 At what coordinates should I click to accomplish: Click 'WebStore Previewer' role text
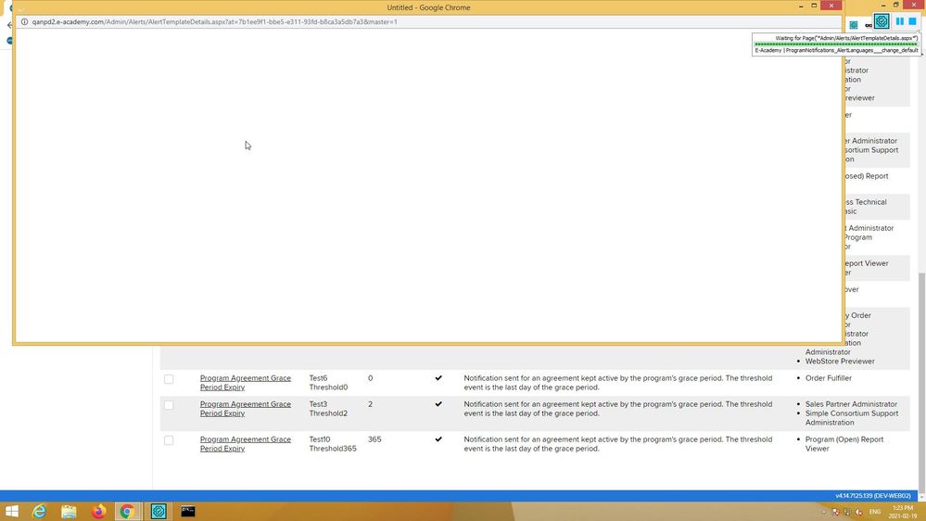(x=840, y=361)
